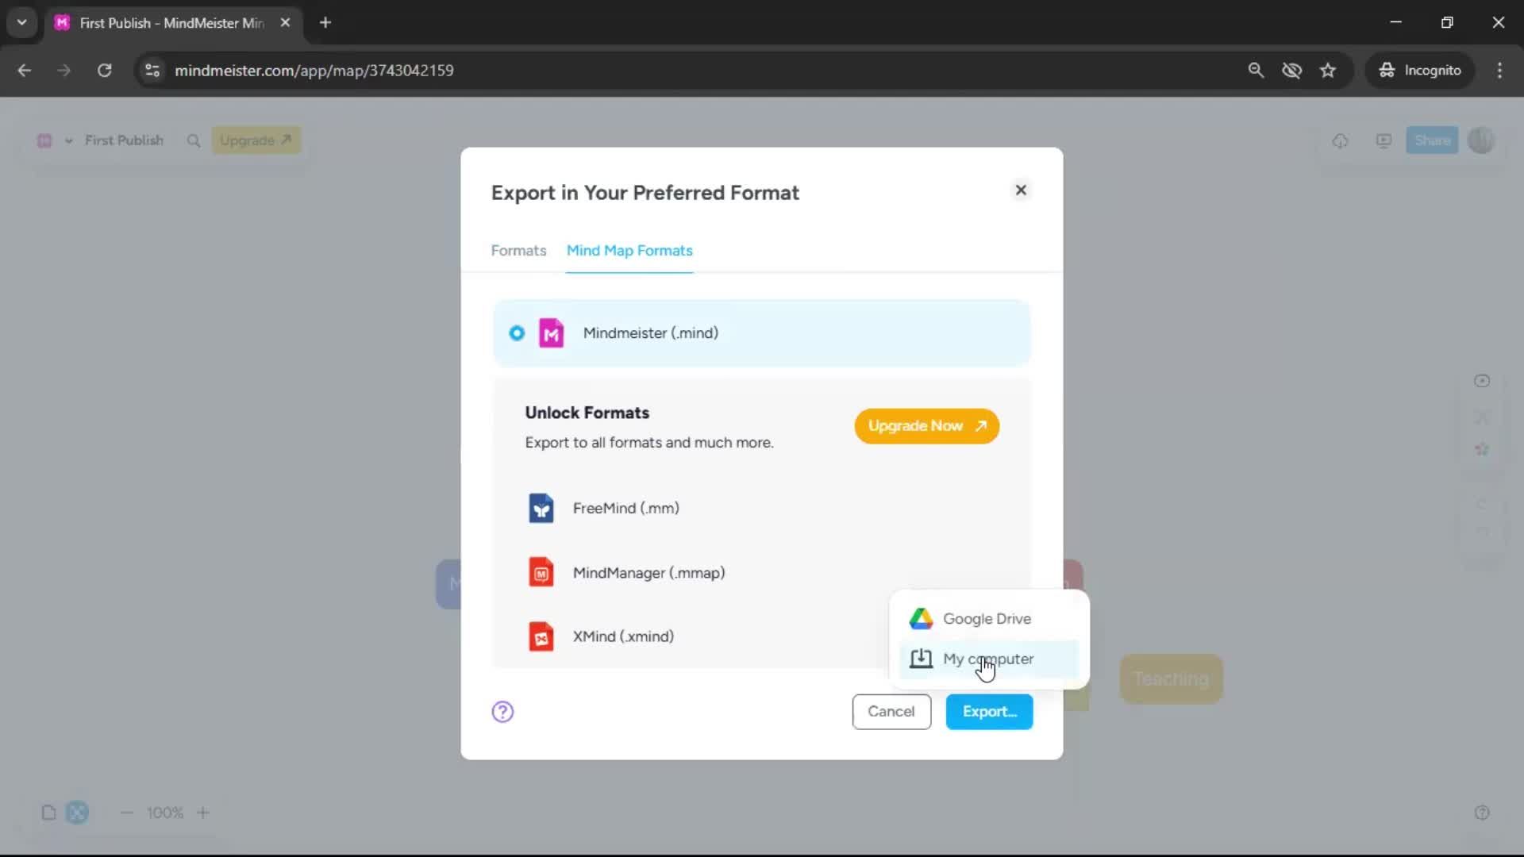1524x857 pixels.
Task: Click the XMind file icon
Action: pyautogui.click(x=541, y=636)
